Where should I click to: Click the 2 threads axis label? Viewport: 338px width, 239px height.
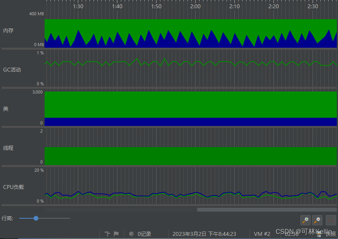[41, 131]
